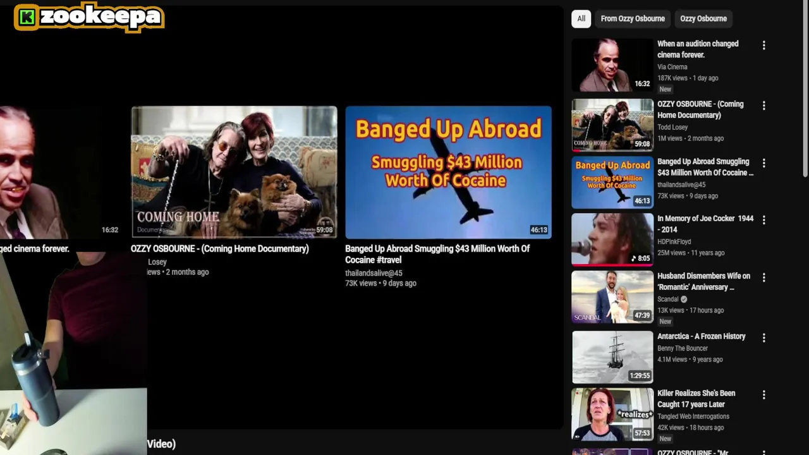This screenshot has width=809, height=455.
Task: Open options menu for 'In Memory of Joe Cocker'
Action: (763, 220)
